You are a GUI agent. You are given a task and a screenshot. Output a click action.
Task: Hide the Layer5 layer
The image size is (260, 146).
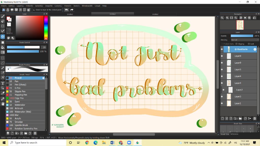[x=222, y=69]
